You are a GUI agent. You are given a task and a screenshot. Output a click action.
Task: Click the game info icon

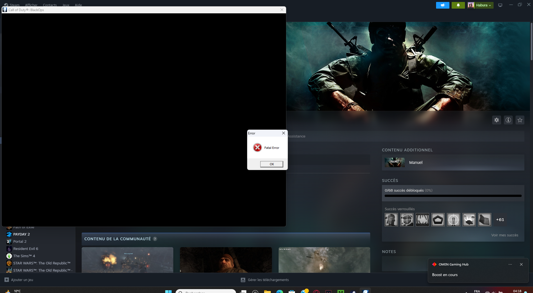(508, 120)
